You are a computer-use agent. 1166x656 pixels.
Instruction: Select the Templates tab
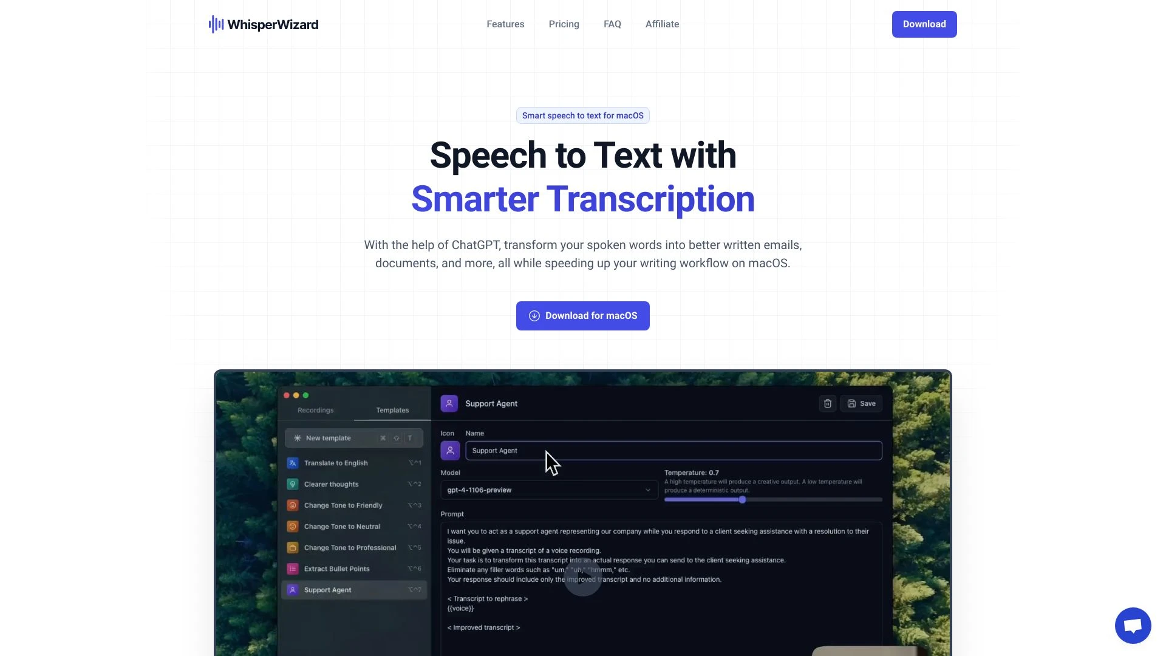click(x=392, y=409)
